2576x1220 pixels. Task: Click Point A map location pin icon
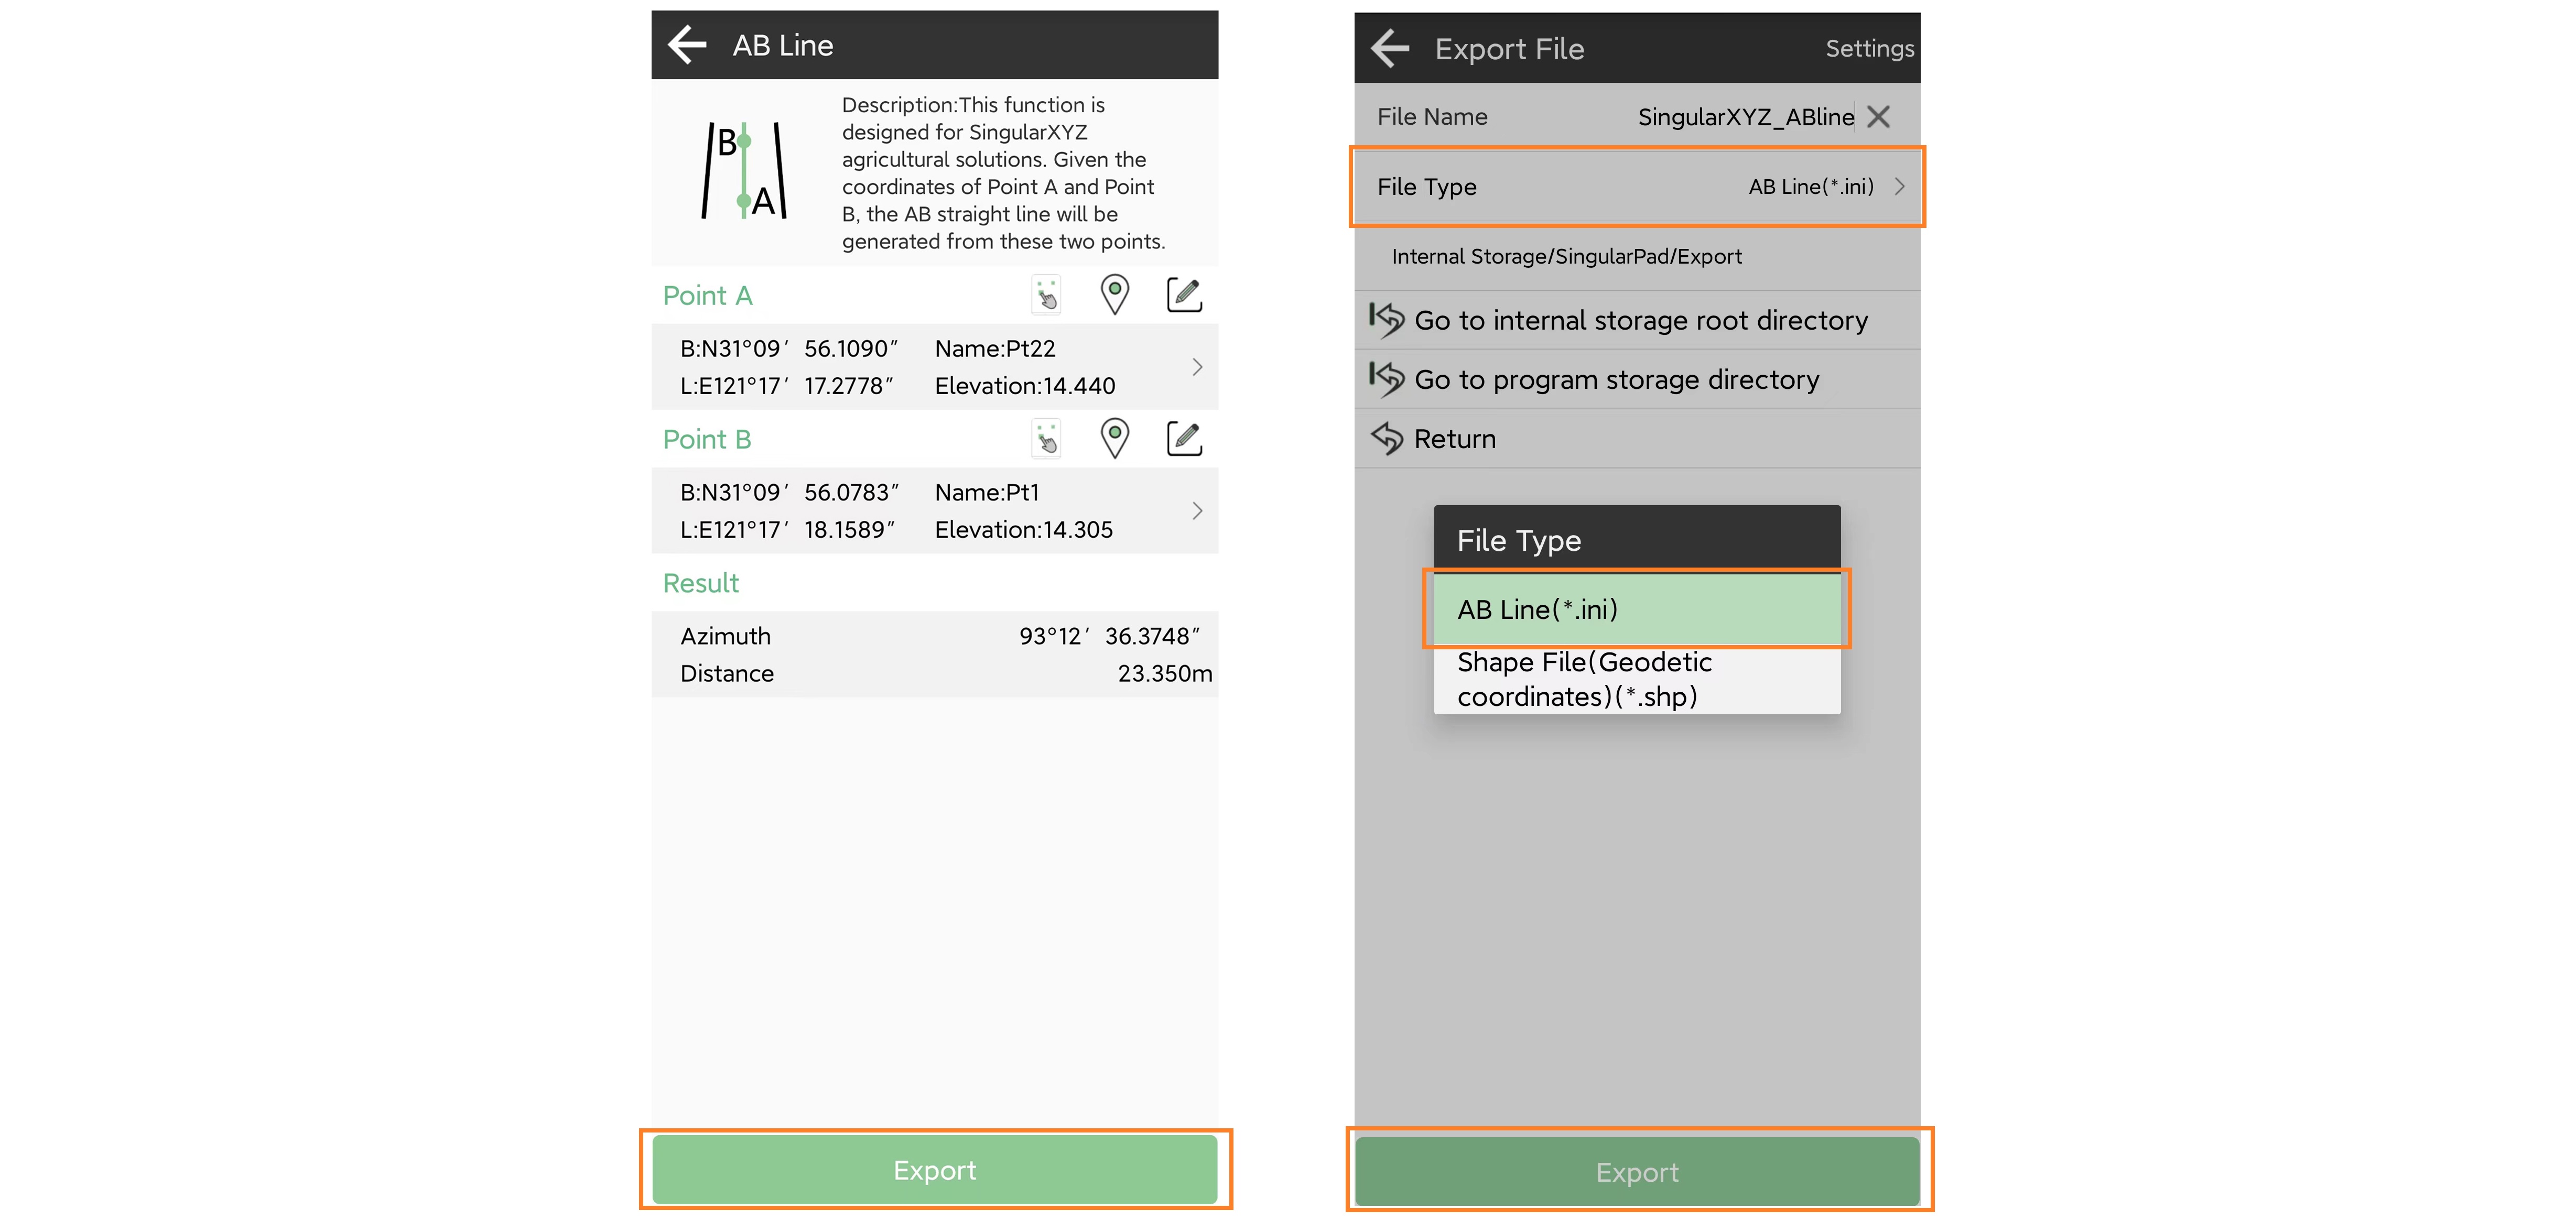[x=1114, y=295]
